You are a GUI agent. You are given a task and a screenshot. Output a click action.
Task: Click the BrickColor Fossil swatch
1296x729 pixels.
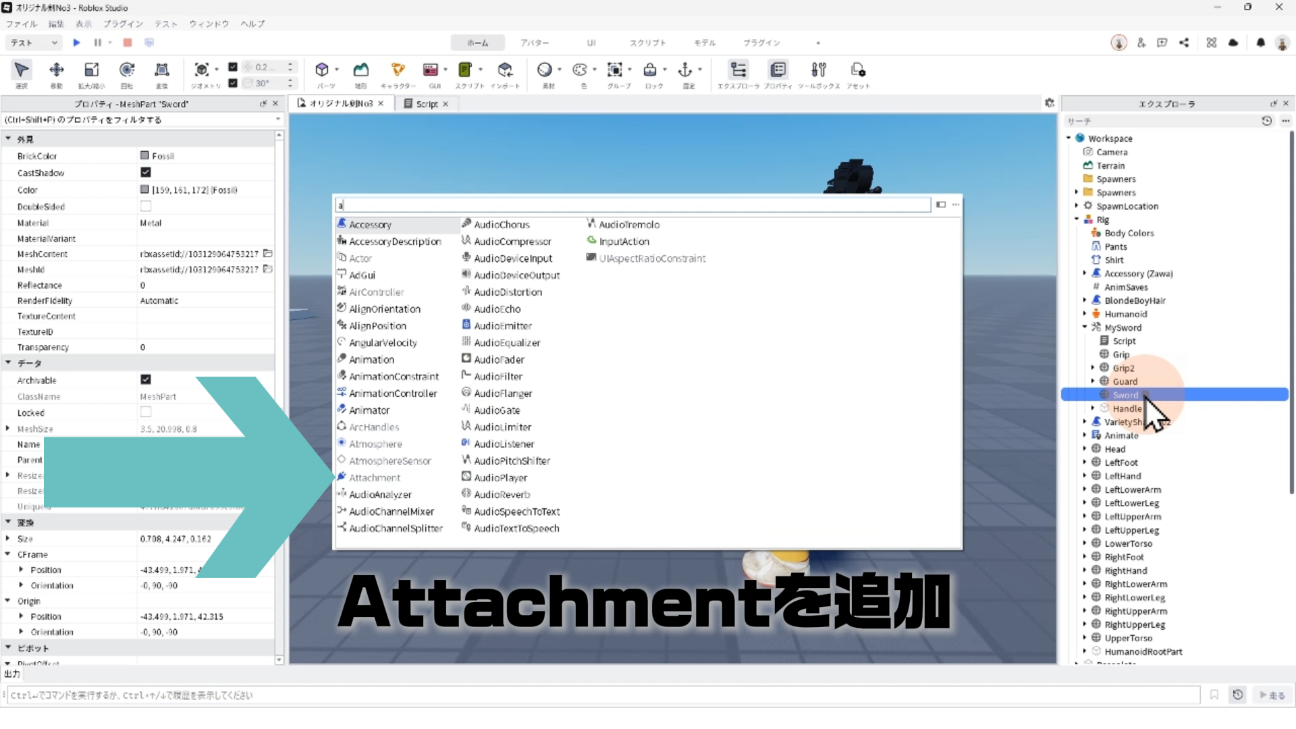coord(144,156)
